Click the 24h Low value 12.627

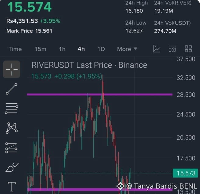[x=134, y=31]
